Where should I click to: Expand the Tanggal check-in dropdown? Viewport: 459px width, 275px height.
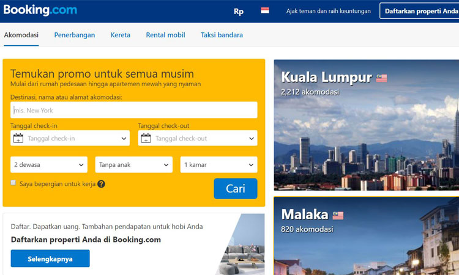point(70,138)
